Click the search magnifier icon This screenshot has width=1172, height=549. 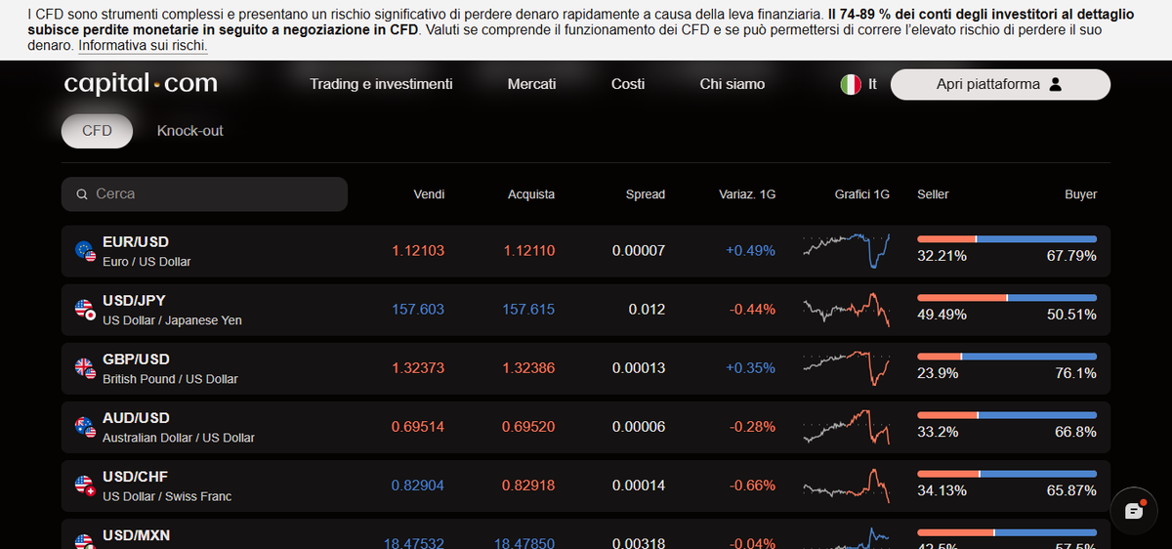click(x=82, y=194)
